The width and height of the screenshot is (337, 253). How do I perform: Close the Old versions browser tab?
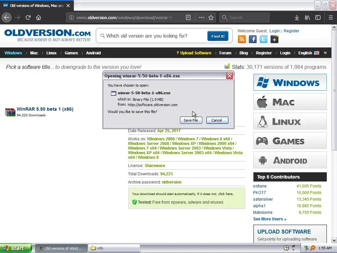click(68, 6)
